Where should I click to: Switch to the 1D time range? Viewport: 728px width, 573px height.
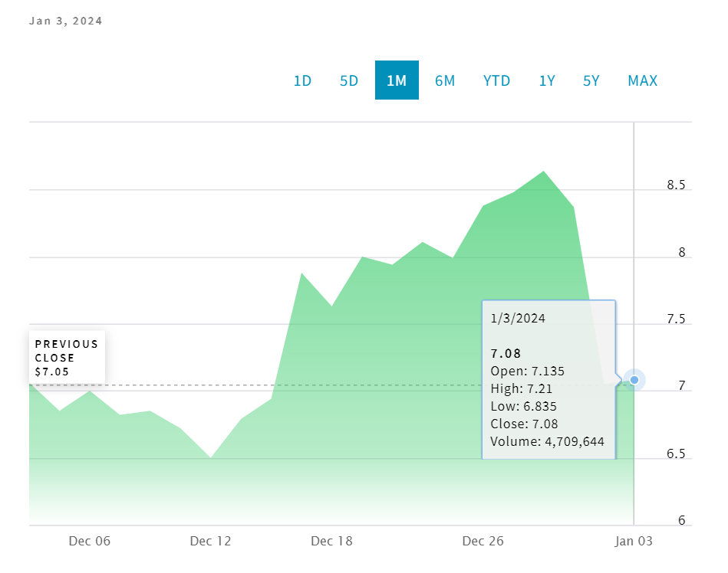(302, 80)
